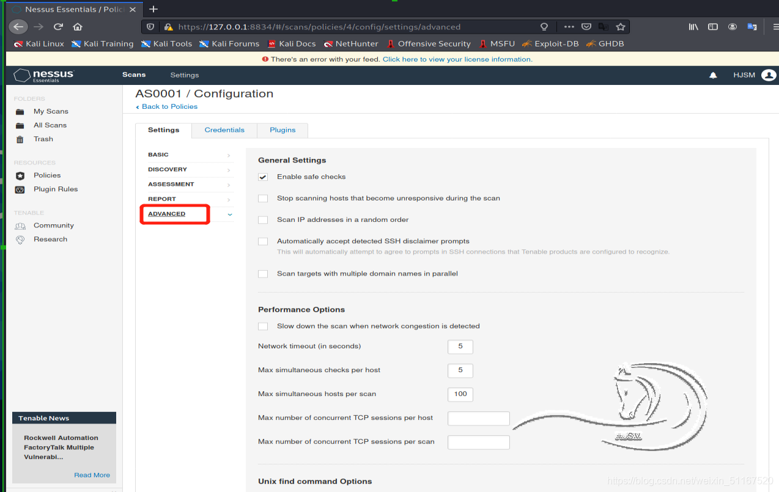The image size is (779, 492).
Task: Enable auto-accept SSH disclaimer prompts checkbox
Action: (263, 241)
